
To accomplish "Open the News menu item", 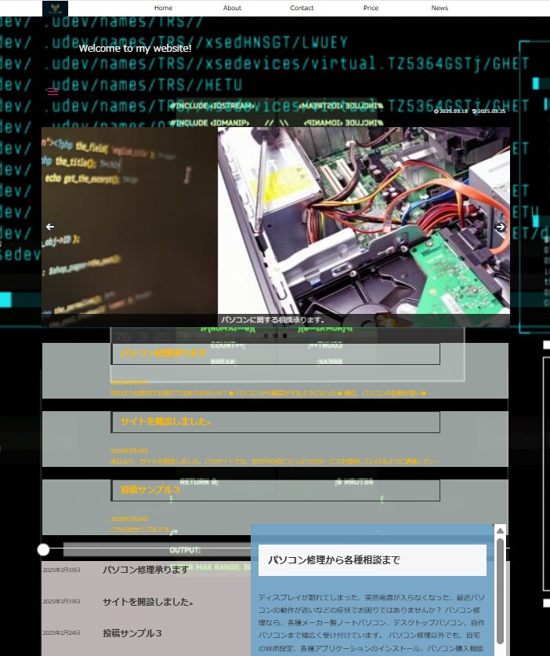I will coord(440,8).
